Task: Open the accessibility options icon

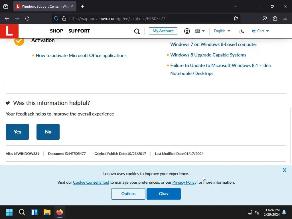Action: coord(187,31)
